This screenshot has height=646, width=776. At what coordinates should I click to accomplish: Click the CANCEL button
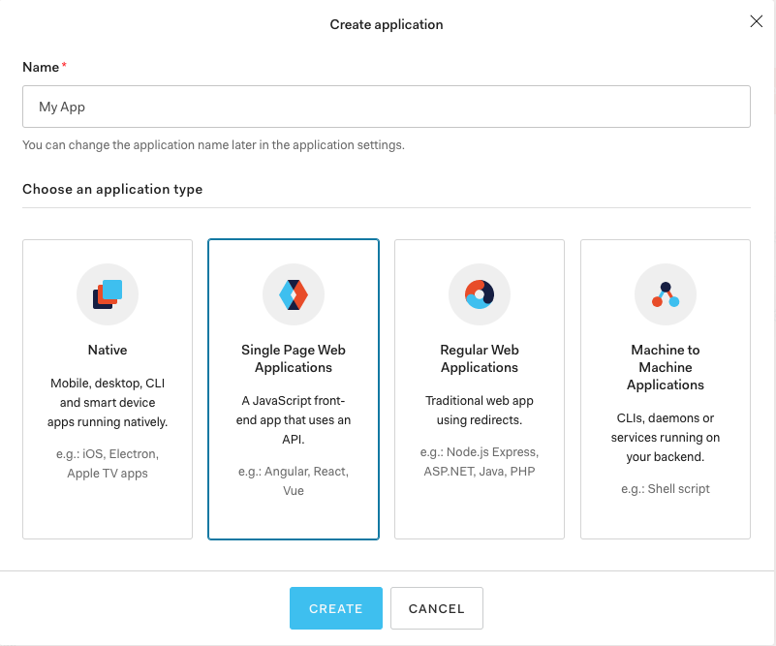437,608
